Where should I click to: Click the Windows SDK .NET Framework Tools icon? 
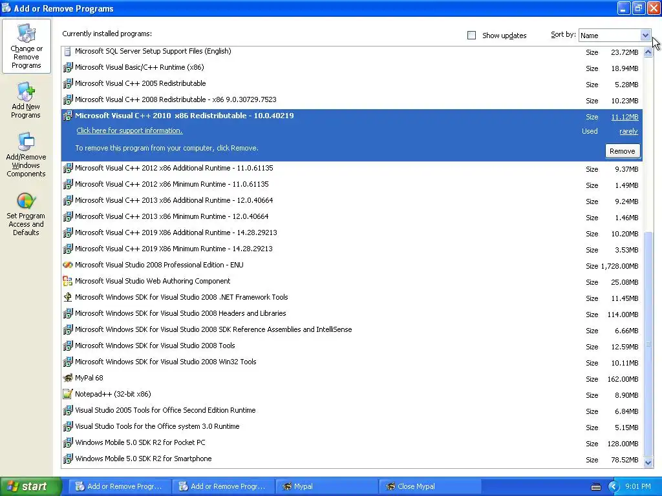(67, 297)
